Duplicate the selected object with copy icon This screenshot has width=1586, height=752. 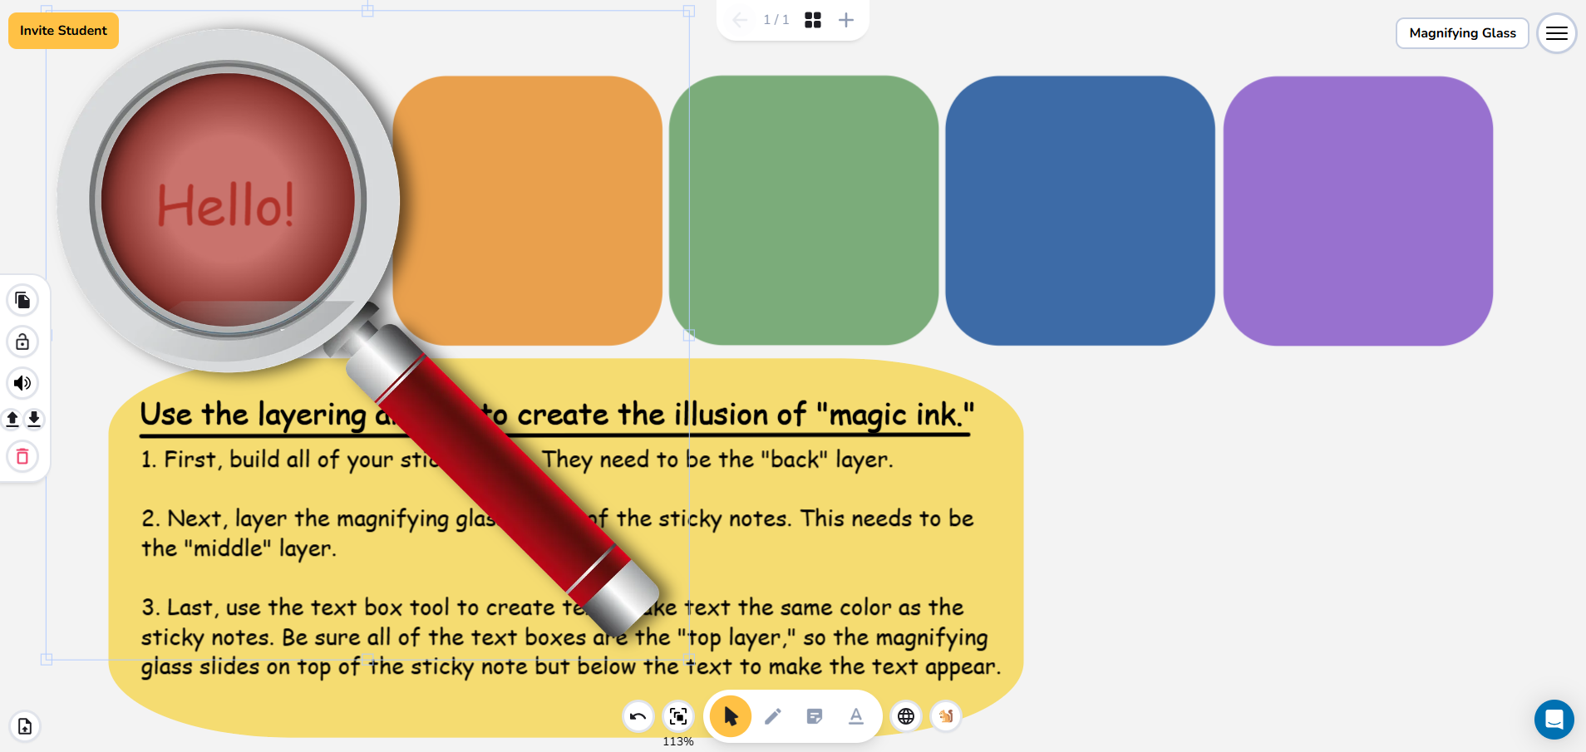[x=22, y=300]
